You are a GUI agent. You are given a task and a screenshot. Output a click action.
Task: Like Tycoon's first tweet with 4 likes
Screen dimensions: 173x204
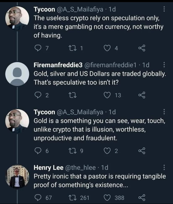point(109,49)
